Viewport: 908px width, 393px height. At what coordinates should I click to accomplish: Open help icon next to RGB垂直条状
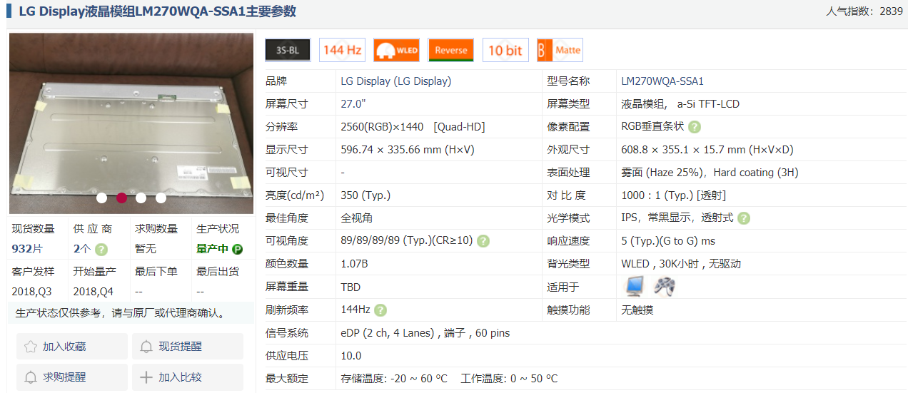tap(695, 127)
